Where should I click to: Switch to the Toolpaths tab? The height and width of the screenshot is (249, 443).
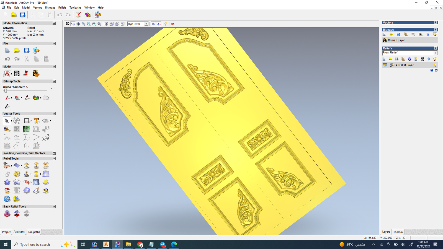[x=34, y=232]
